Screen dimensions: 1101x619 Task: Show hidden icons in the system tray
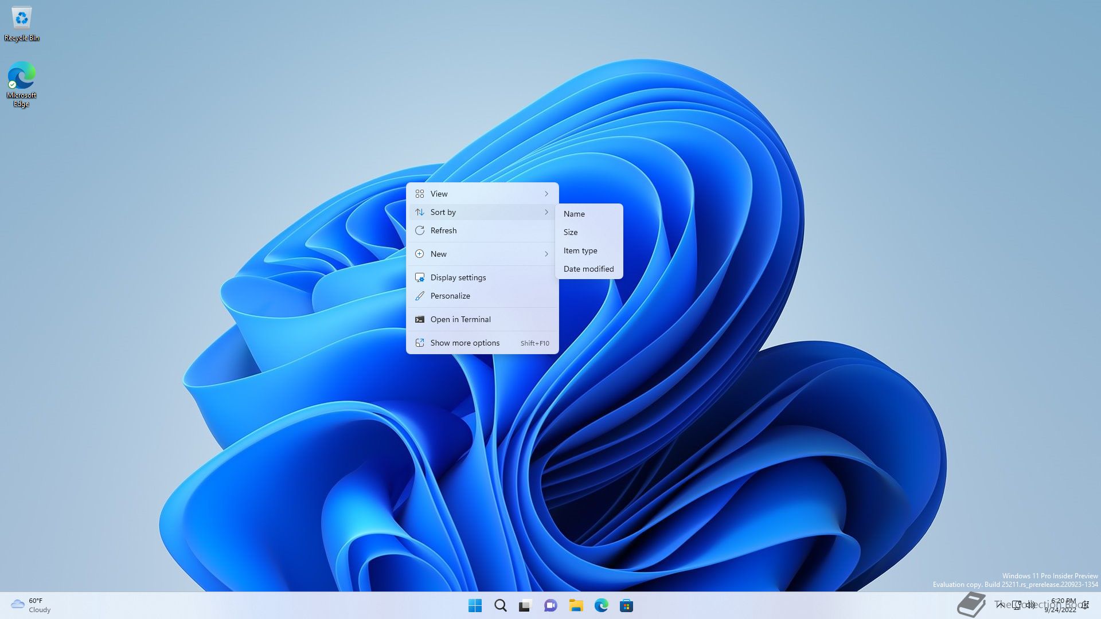[x=1000, y=605]
